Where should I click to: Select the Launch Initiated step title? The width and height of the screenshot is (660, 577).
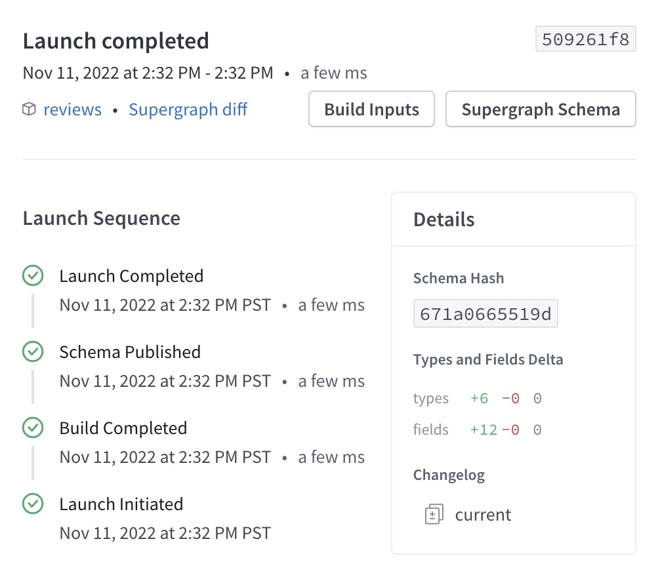(x=121, y=504)
